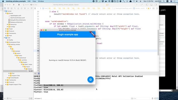
Task: Open the Issue navigator warning-triangle icon
Action: [x=18, y=8]
